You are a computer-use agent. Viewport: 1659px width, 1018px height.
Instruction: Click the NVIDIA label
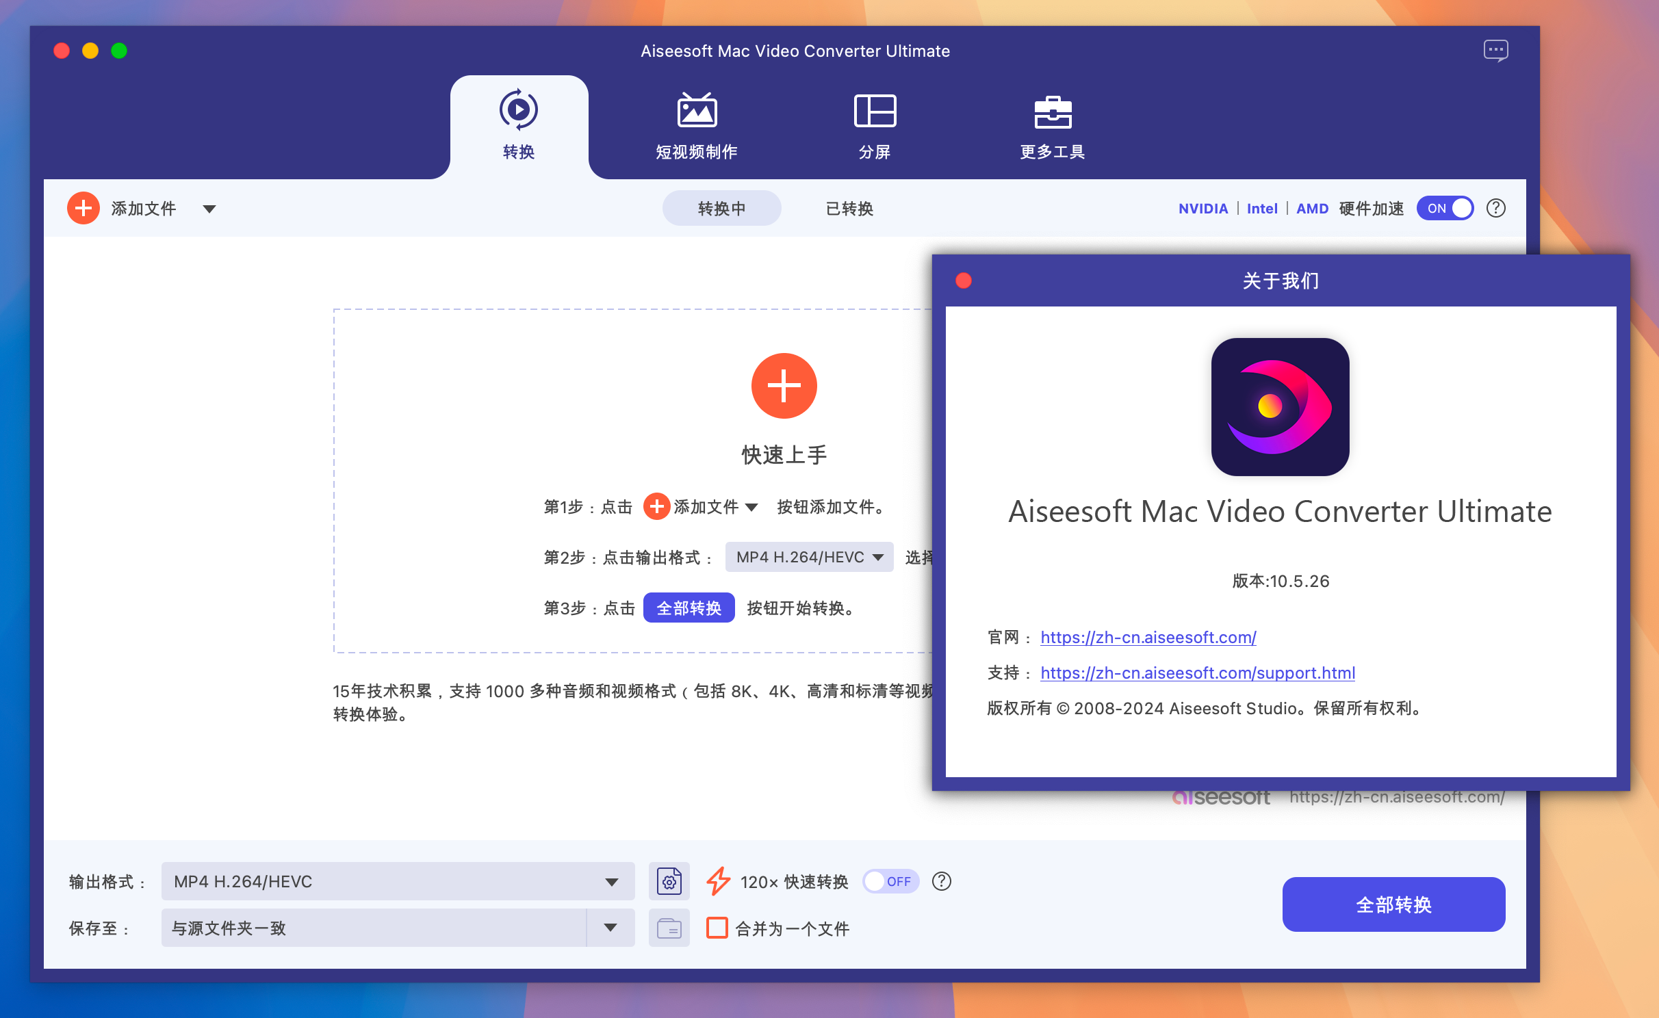click(1203, 209)
